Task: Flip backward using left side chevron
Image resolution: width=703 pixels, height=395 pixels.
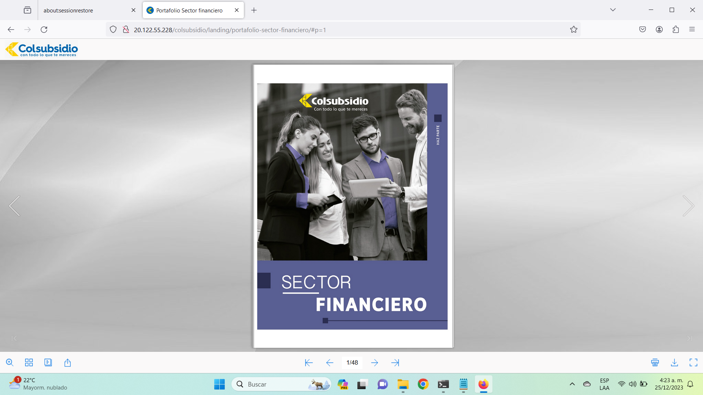Action: (15, 206)
